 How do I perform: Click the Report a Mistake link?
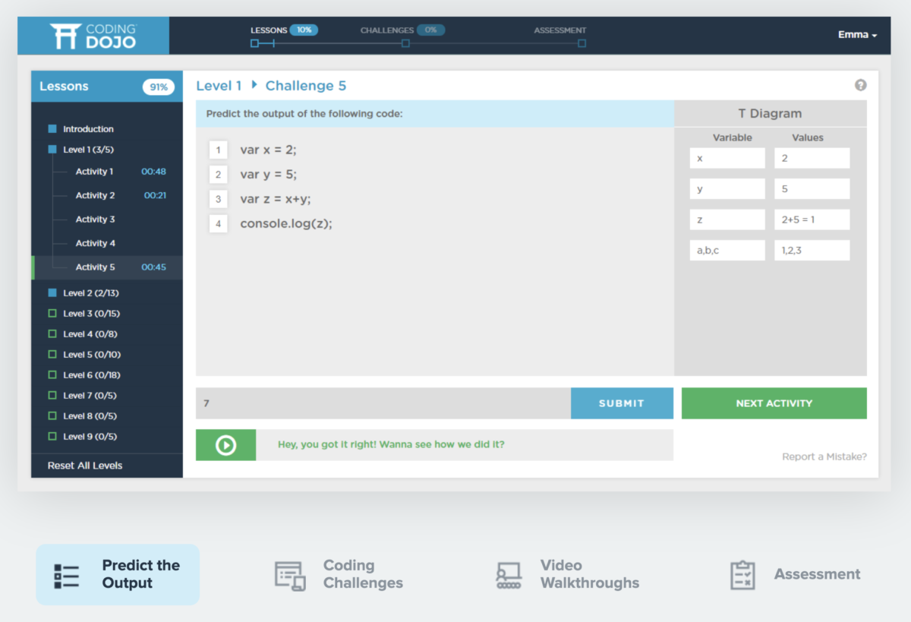[824, 456]
